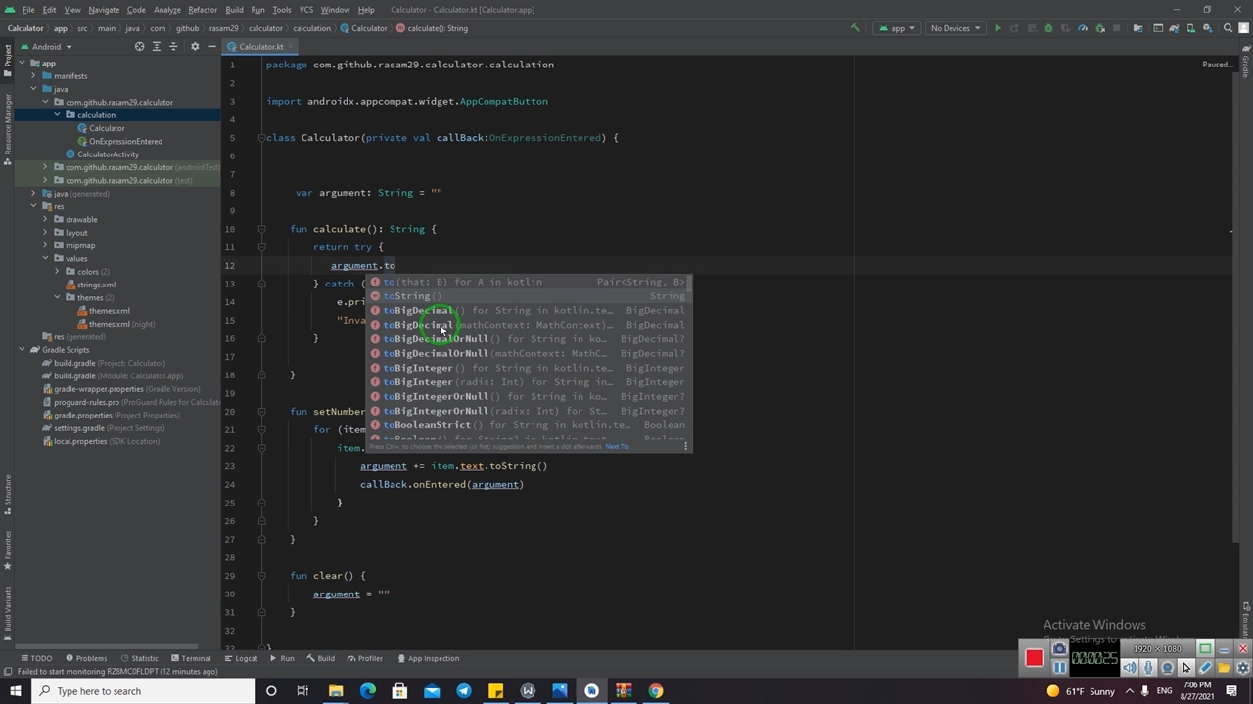This screenshot has height=704, width=1253.
Task: Open the No Devices dropdown
Action: [955, 28]
